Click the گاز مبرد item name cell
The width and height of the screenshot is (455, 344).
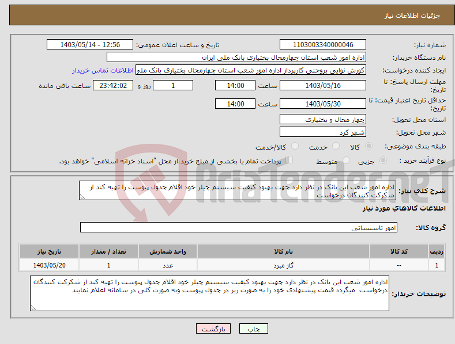point(283,265)
